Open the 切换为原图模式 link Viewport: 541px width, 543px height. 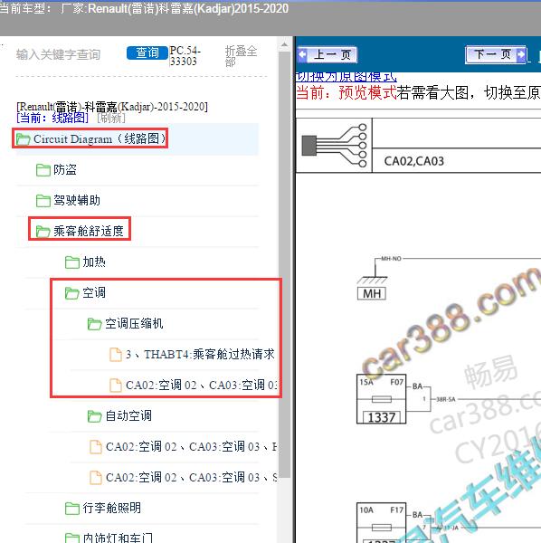pyautogui.click(x=346, y=77)
